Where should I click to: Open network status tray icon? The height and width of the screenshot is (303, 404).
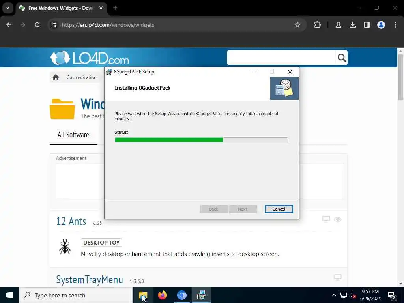(344, 295)
